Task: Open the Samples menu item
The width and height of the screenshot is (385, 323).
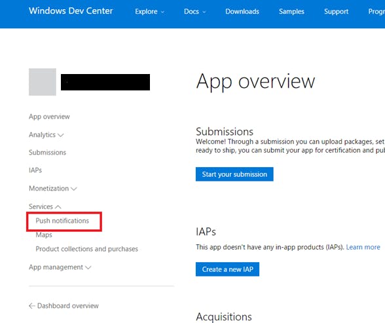Action: pos(291,12)
